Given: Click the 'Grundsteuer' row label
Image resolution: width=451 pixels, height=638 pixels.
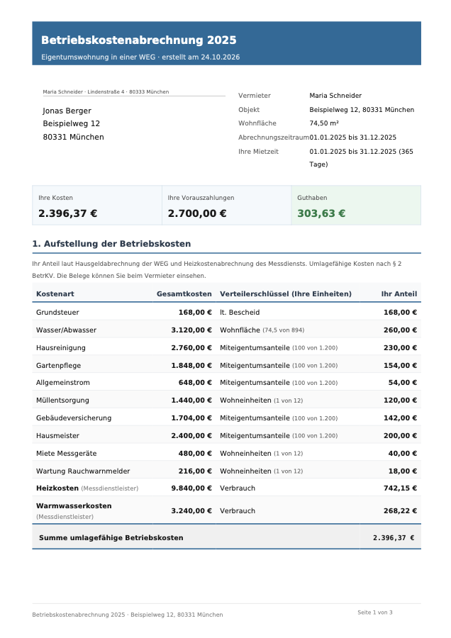Looking at the screenshot, I should tap(57, 313).
